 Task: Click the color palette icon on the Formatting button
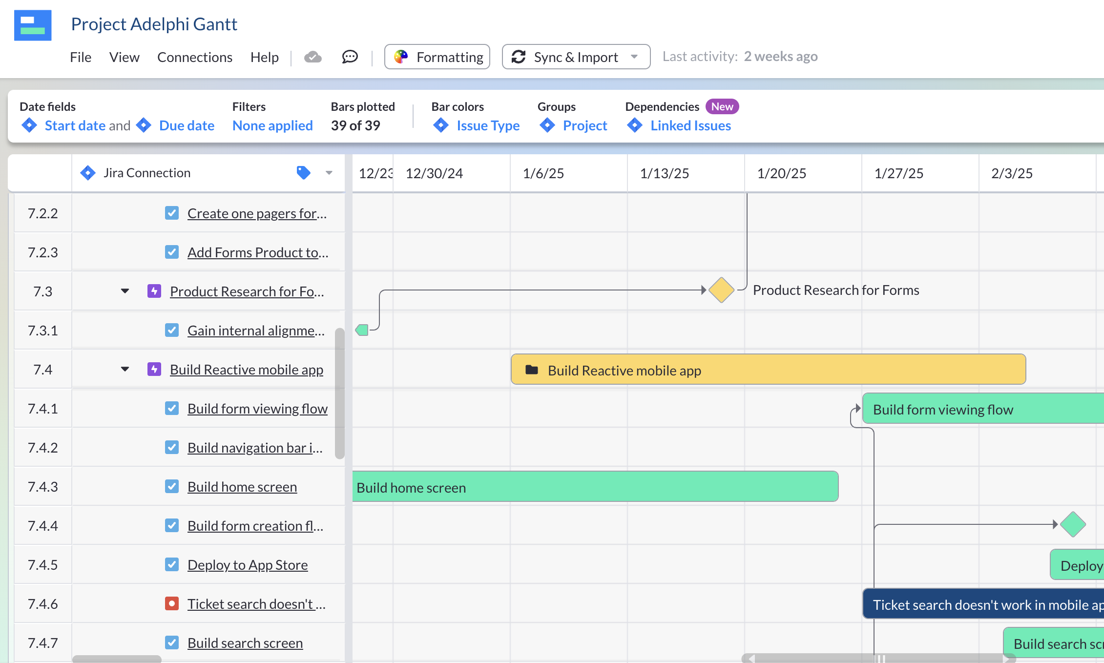click(401, 57)
